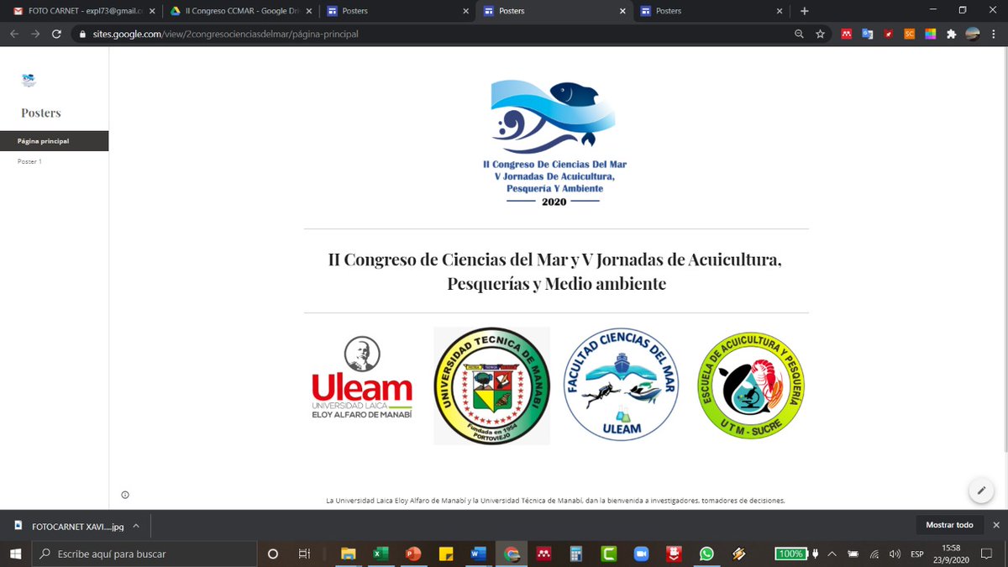The height and width of the screenshot is (567, 1008).
Task: Open the volume tray icon
Action: pyautogui.click(x=895, y=554)
